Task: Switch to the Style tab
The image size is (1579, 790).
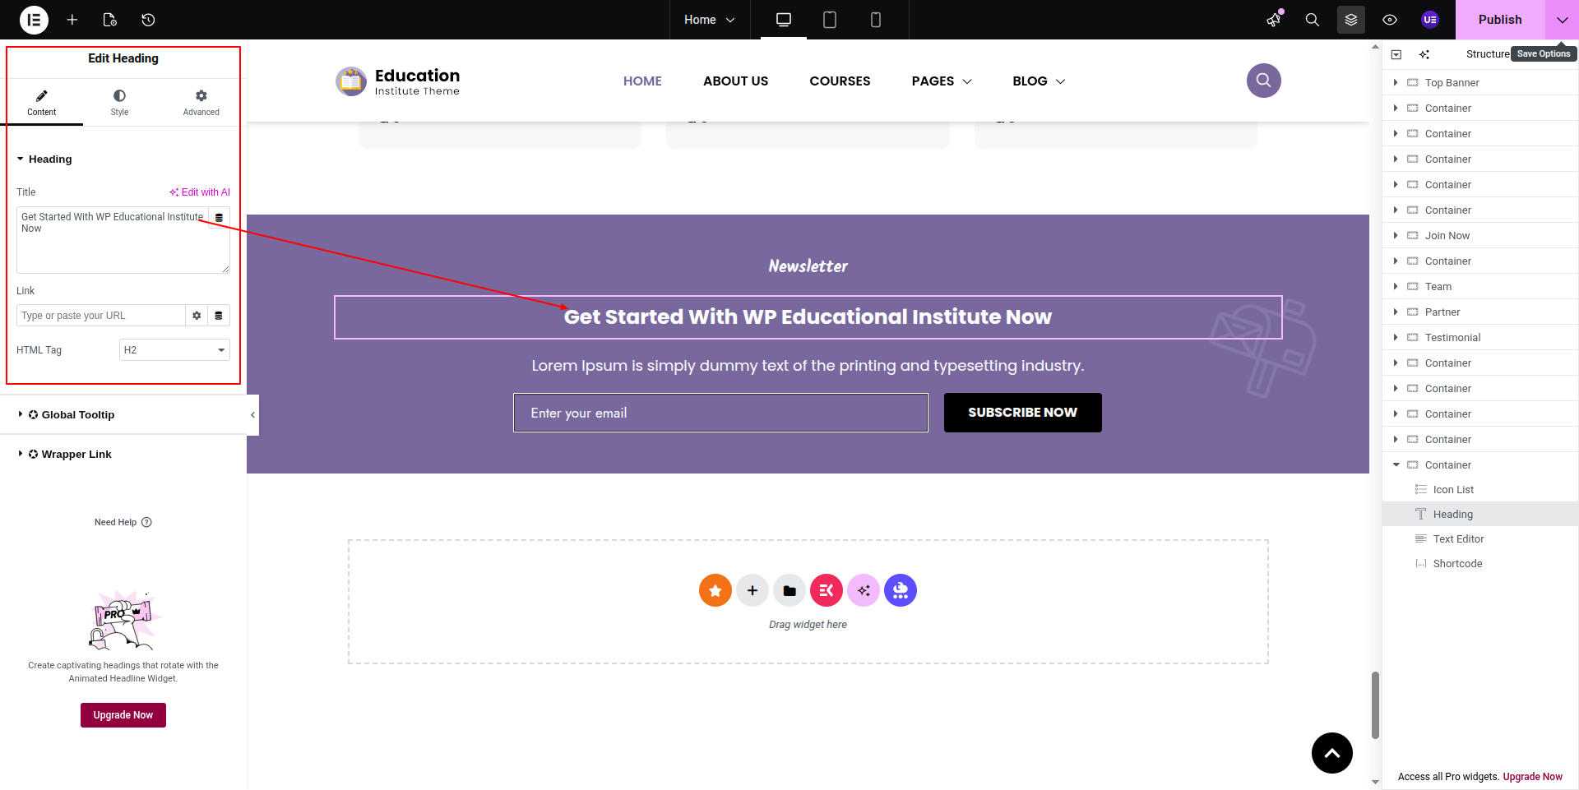Action: tap(119, 103)
